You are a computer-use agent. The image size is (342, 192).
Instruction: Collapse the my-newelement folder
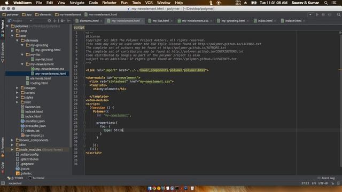tap(22, 64)
